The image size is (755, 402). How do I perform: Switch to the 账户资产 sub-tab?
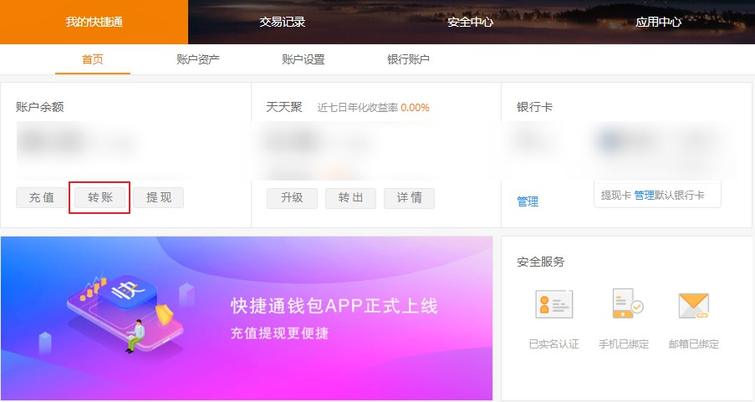click(x=198, y=59)
